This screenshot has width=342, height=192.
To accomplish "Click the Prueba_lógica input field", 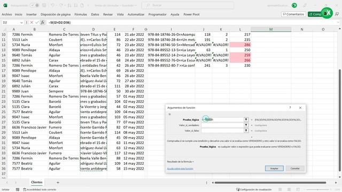I will 222,119.
